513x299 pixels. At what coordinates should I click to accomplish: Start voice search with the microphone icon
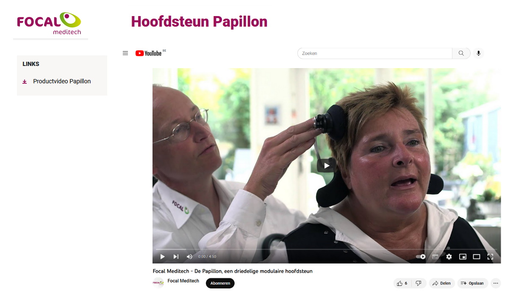coord(478,53)
